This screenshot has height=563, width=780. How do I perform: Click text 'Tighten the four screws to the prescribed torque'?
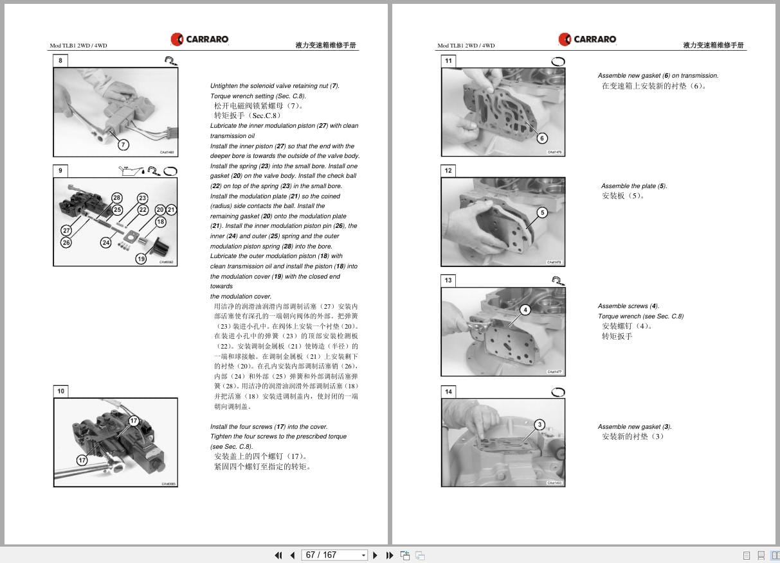278,437
